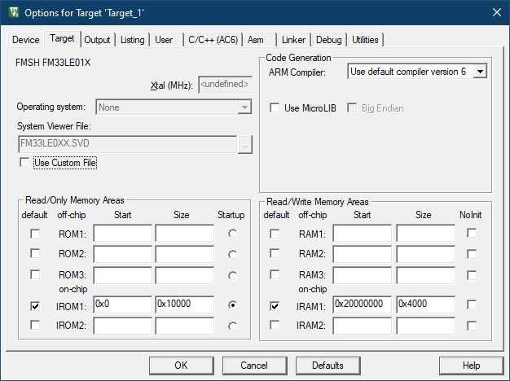
Task: Click the IROM1 Size input field
Action: 184,304
